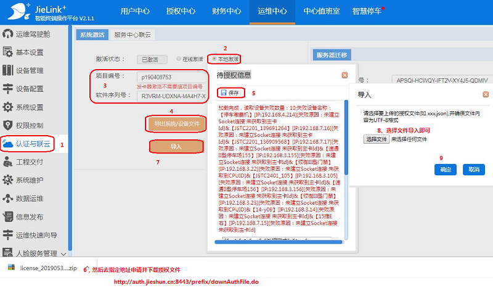Click the 信息发布 sidebar icon
The image size is (493, 288).
[7, 217]
